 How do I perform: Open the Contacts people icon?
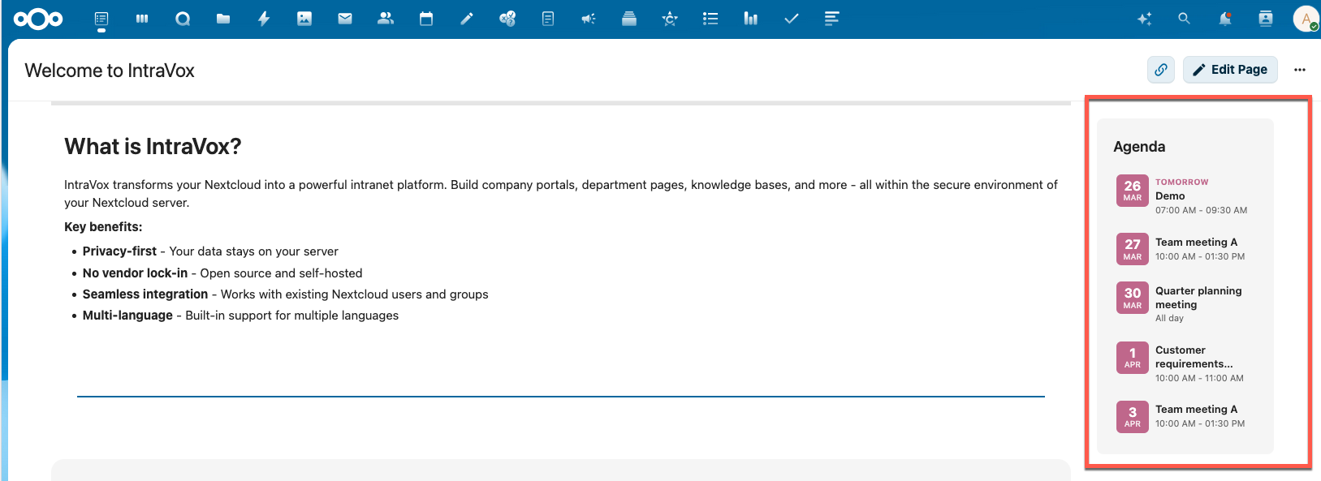pos(386,19)
